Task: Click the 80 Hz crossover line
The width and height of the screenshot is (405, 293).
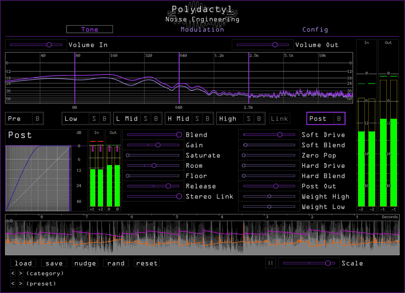Action: click(x=75, y=78)
